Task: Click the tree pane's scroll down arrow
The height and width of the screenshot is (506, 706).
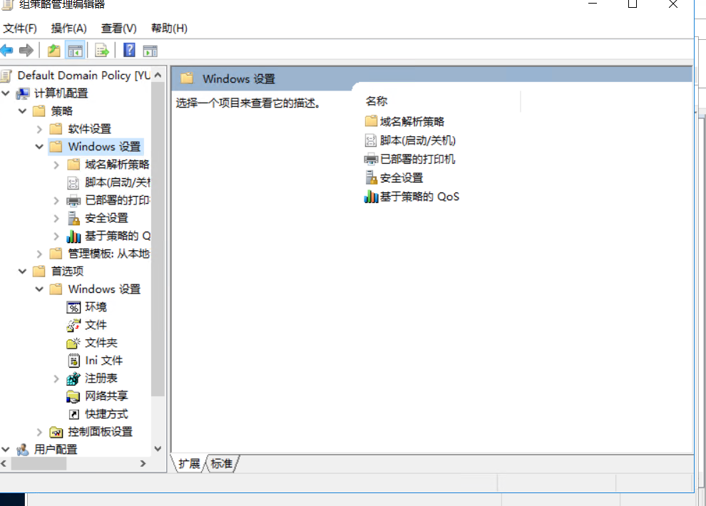Action: click(x=158, y=449)
